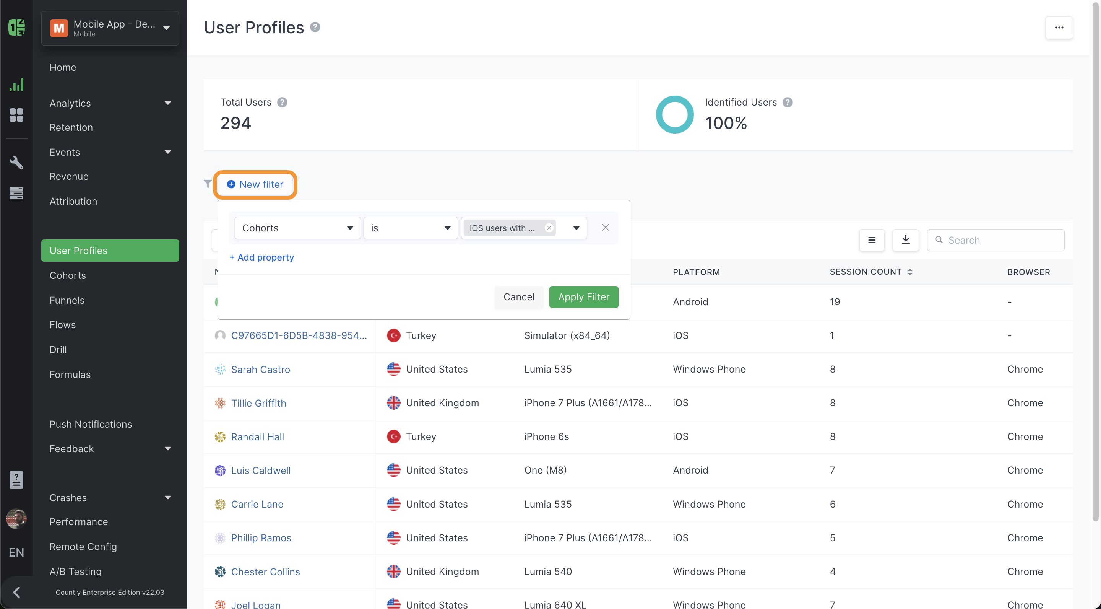
Task: Remove the iOS users cohort tag
Action: tap(549, 228)
